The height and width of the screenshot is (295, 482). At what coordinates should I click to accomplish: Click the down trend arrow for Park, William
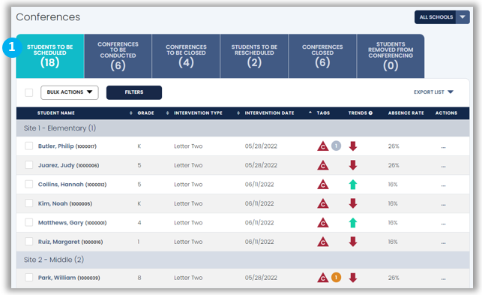tap(353, 278)
